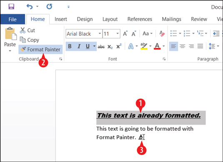Toggle Underline formatting
Image resolution: width=223 pixels, height=162 pixels.
(88, 46)
